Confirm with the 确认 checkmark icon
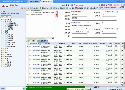Image resolution: width=125 pixels, height=90 pixels. (x=70, y=8)
